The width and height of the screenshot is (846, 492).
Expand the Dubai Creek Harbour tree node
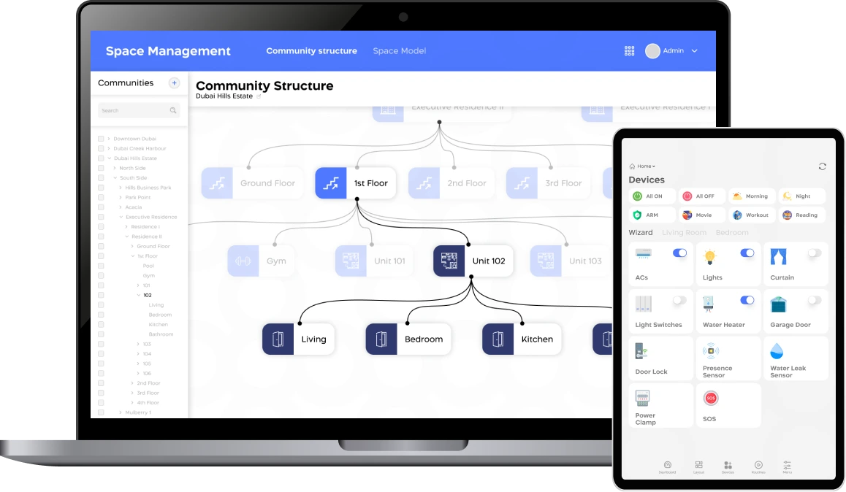(x=109, y=148)
